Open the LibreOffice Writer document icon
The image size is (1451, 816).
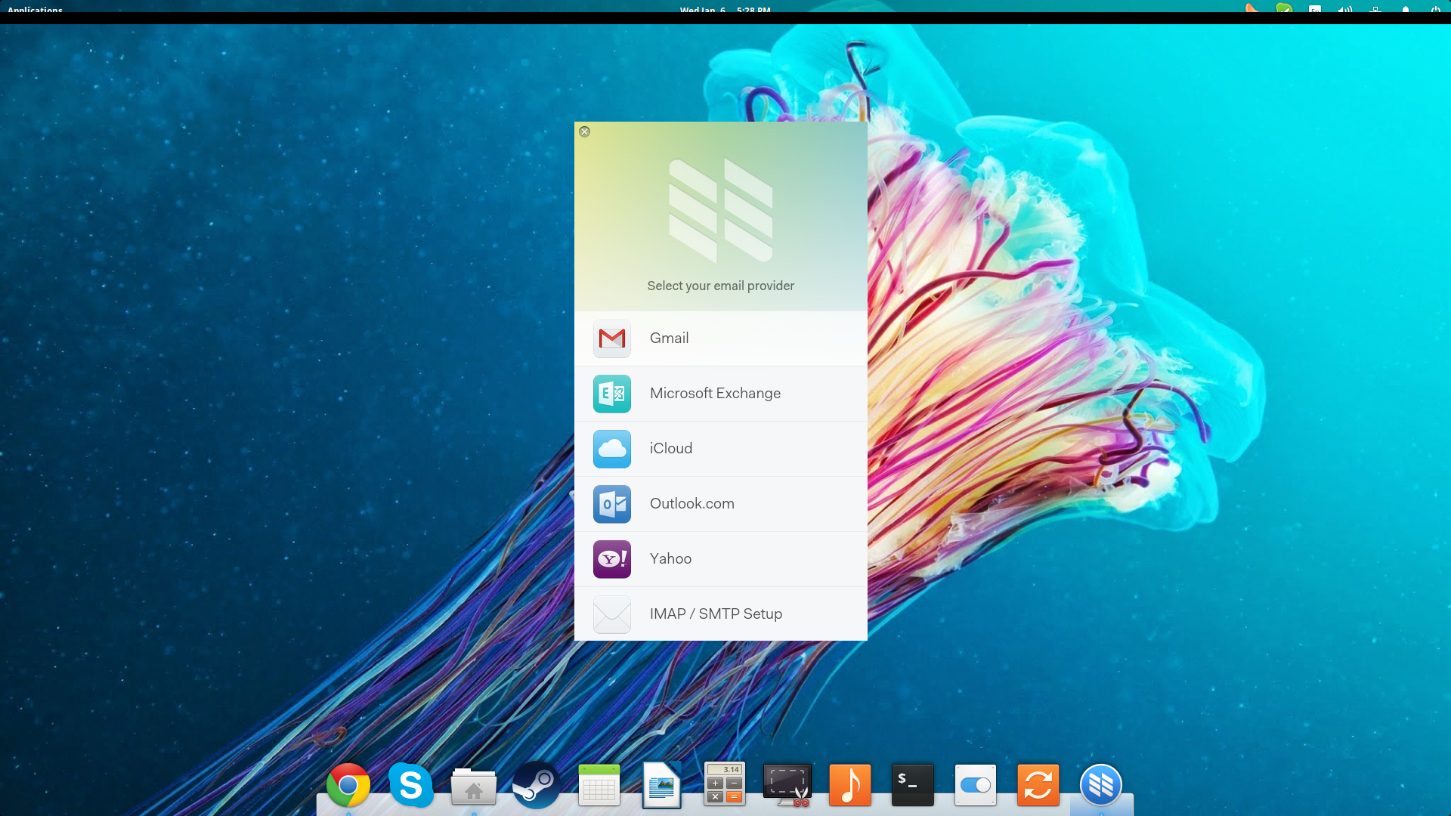[662, 785]
